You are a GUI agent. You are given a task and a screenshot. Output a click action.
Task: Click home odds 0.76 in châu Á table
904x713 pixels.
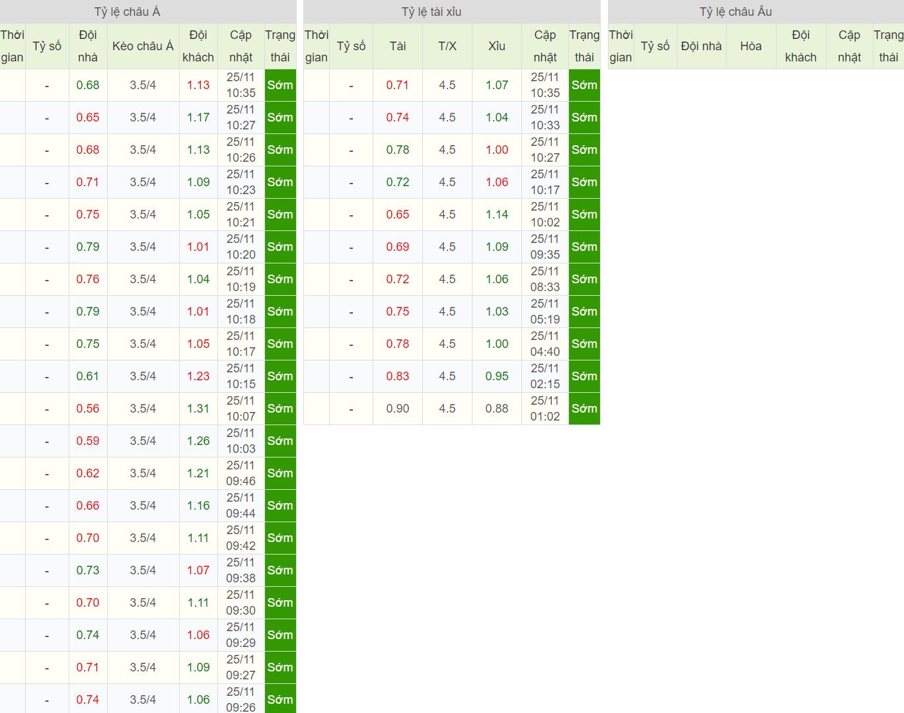click(x=88, y=279)
